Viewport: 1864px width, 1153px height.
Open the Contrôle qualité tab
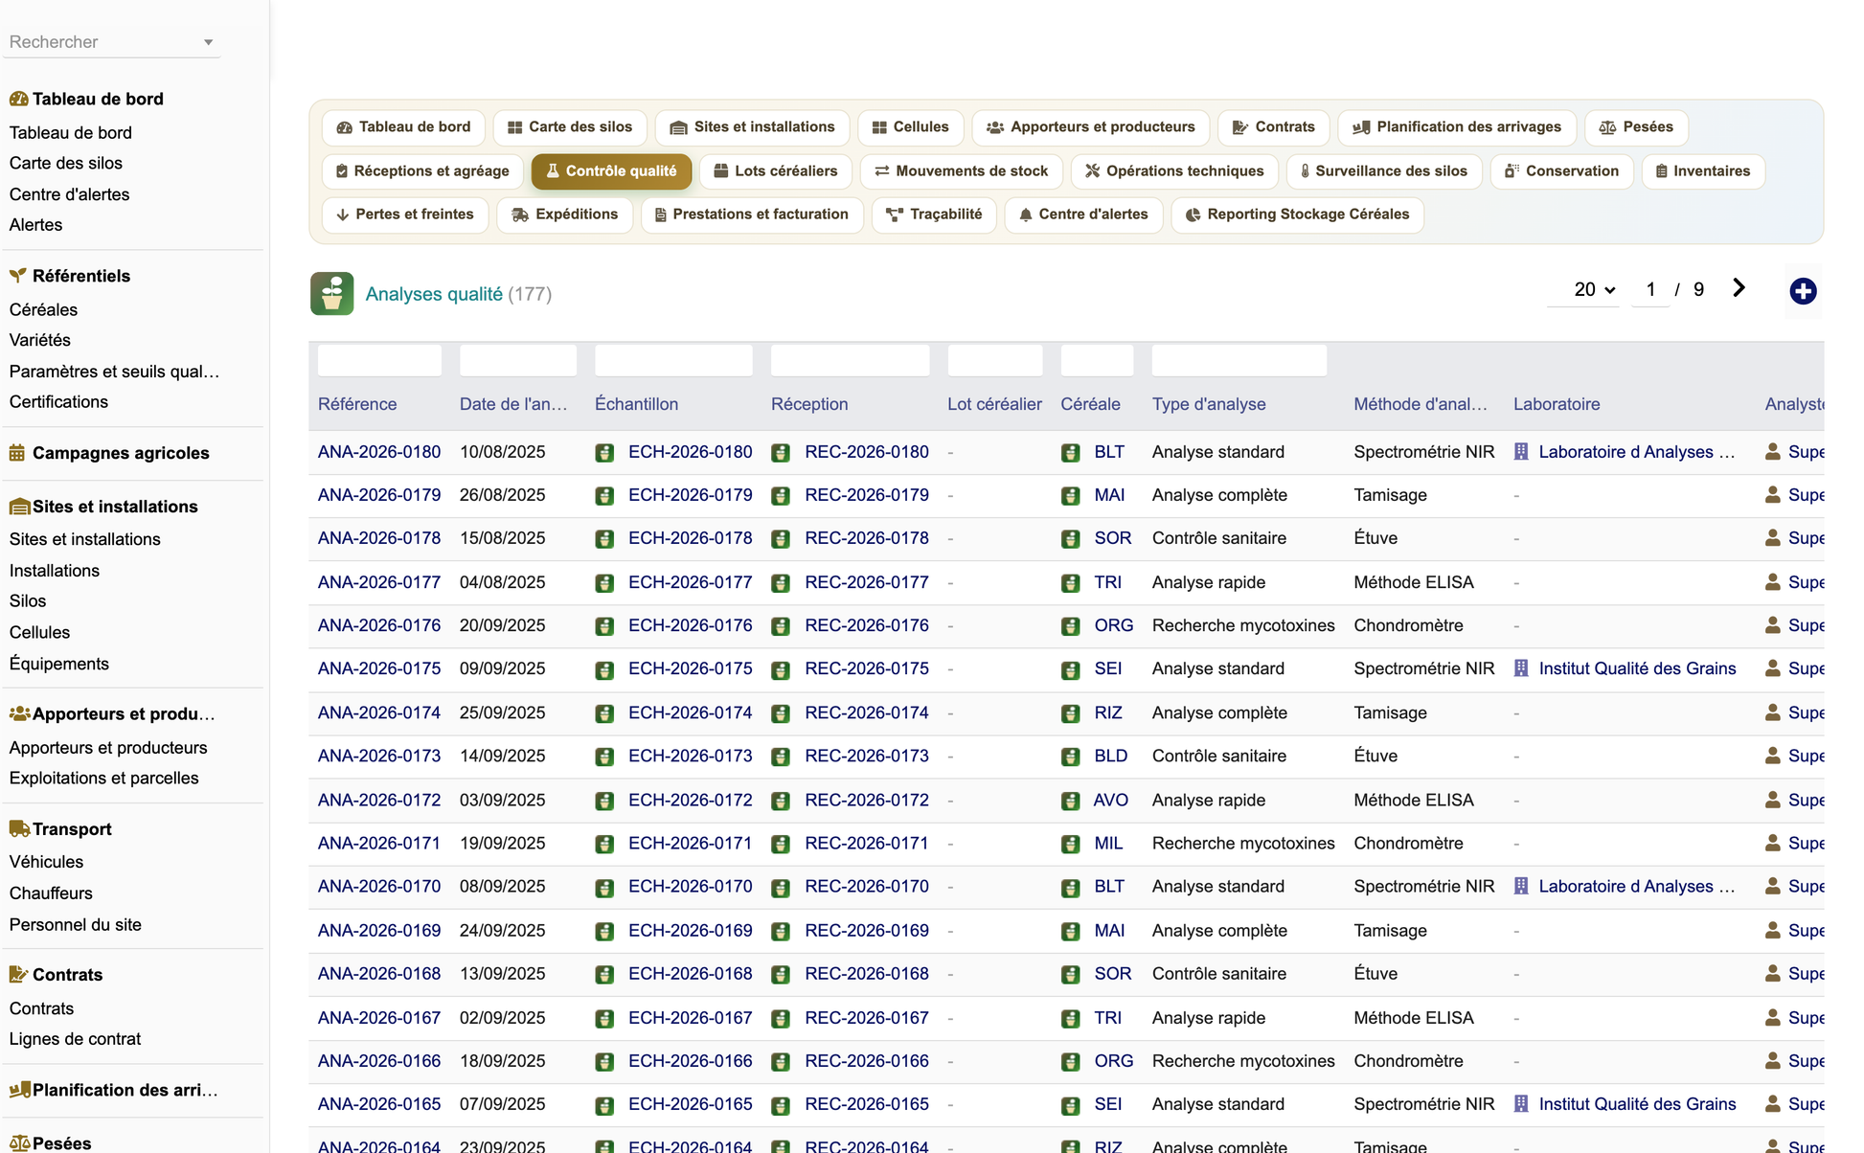611,171
